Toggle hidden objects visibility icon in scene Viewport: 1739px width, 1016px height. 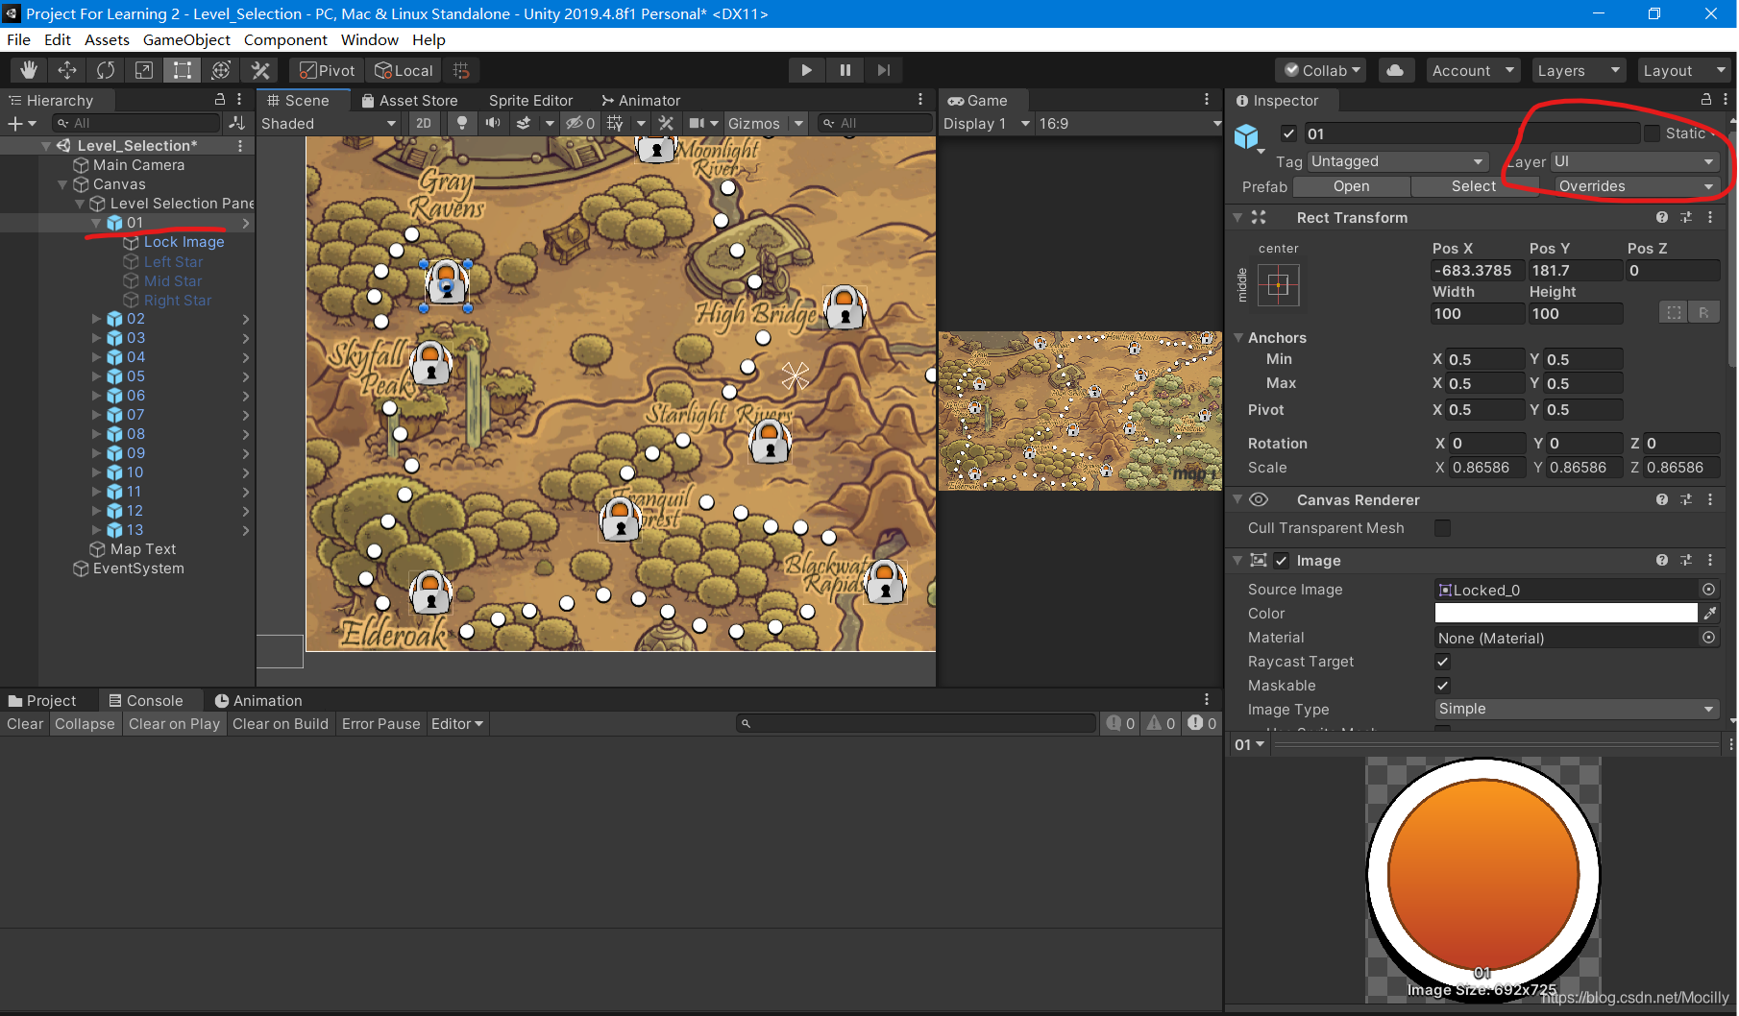tap(580, 123)
